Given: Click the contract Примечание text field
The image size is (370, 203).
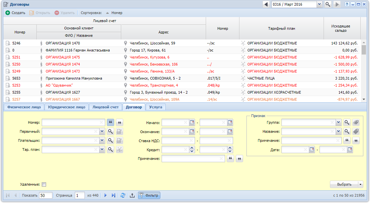Looking at the screenshot, I should click(193, 159).
